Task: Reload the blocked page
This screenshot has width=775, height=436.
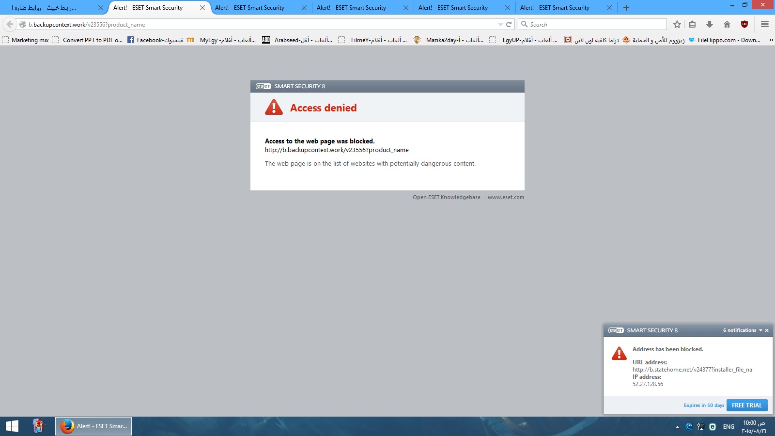Action: pos(509,24)
